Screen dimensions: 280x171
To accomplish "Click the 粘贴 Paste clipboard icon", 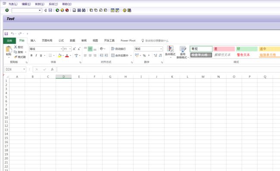I will tap(9, 49).
